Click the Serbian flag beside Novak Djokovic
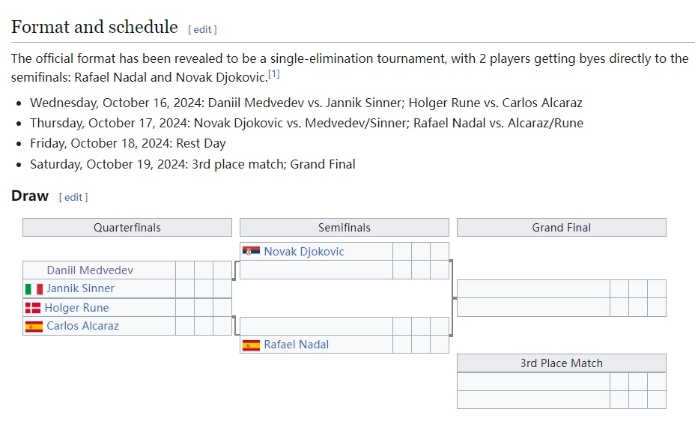This screenshot has width=695, height=427. pos(251,252)
